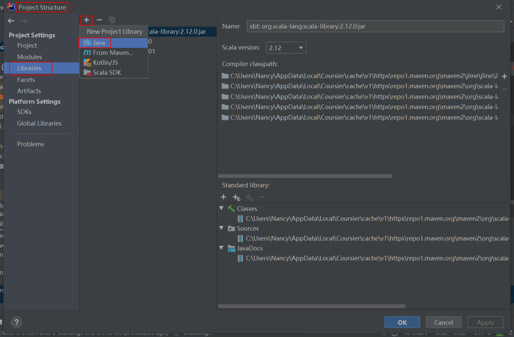Open the Scala version dropdown

(286, 48)
